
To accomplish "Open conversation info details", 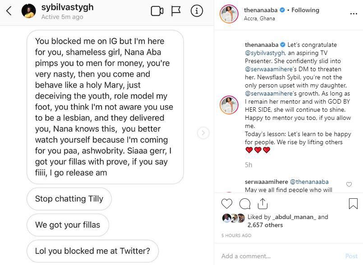I will tap(197, 11).
